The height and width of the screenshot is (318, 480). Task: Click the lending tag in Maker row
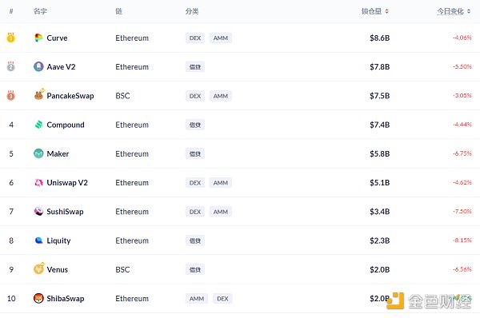[x=195, y=153]
